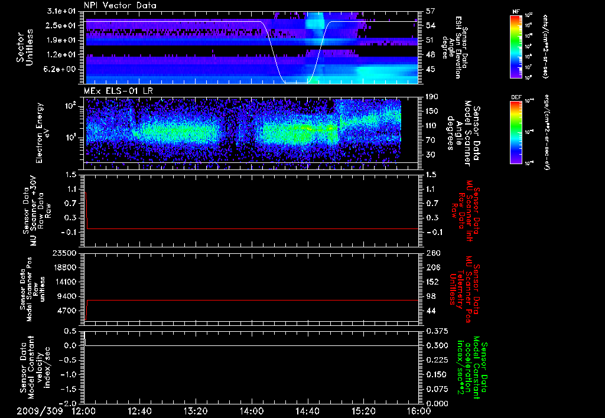
Task: Click the 15:20 time tick label
Action: tap(363, 411)
